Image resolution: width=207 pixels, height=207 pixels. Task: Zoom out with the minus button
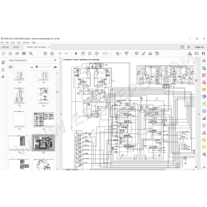90,54
